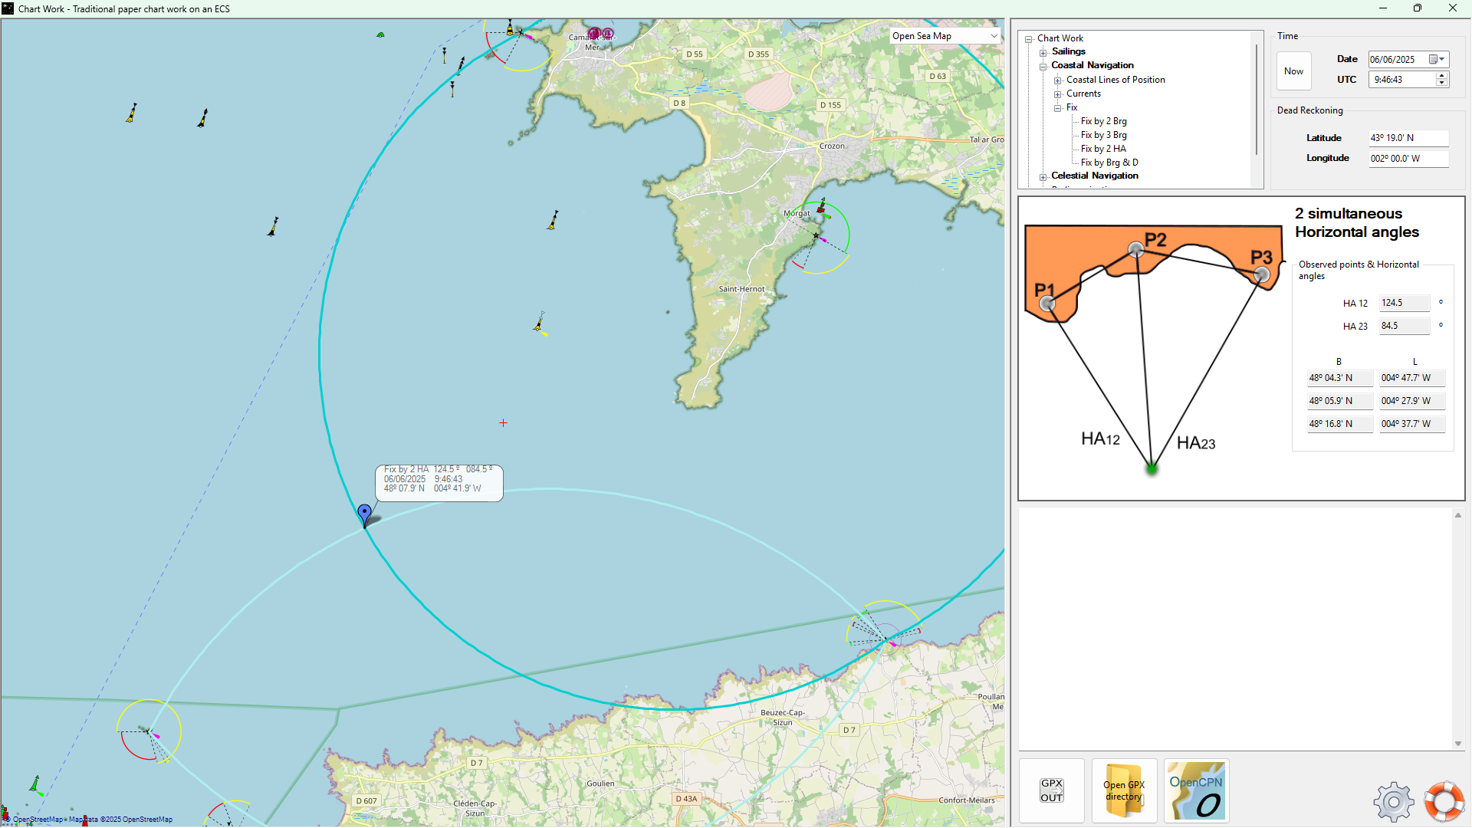This screenshot has width=1472, height=828.
Task: Expand the Sailings tree node
Action: (x=1043, y=52)
